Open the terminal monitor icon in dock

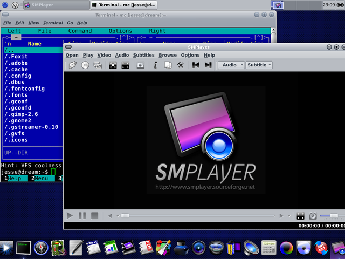23,248
